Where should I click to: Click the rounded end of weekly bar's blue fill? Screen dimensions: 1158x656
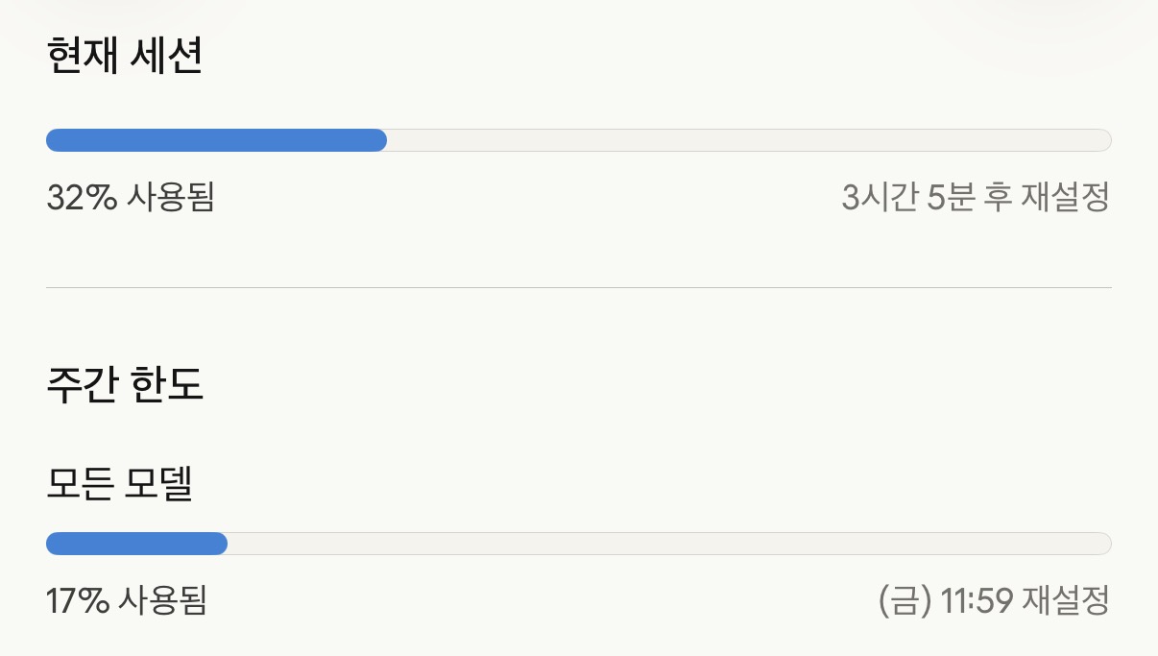(221, 544)
